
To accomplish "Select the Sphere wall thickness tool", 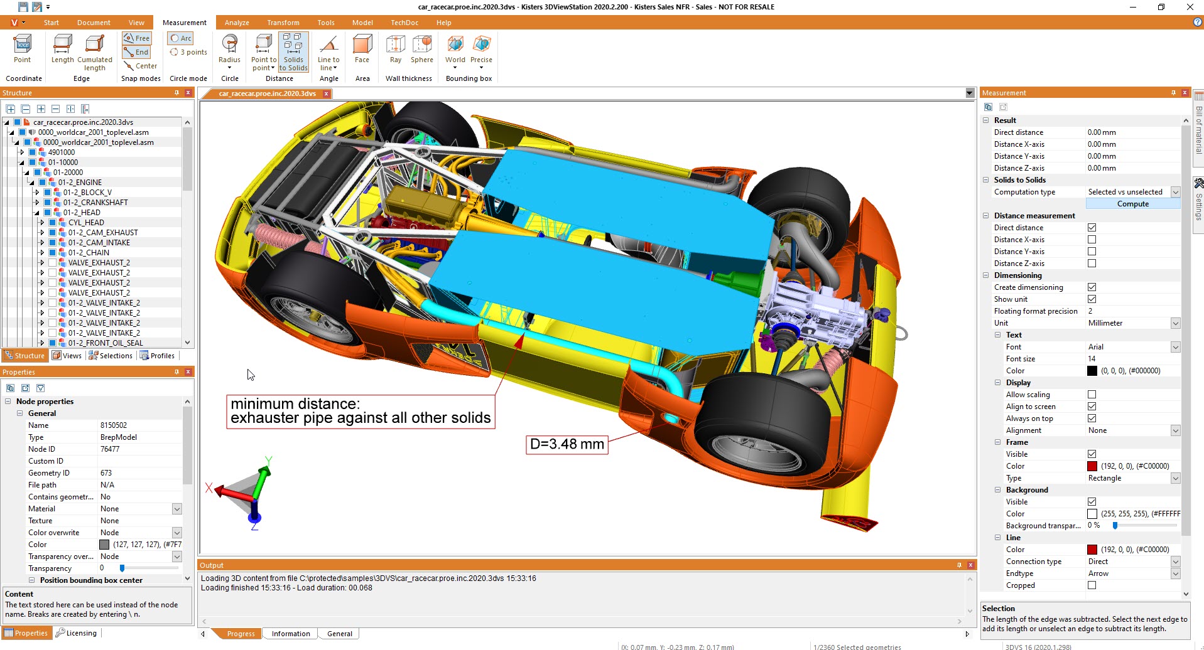I will click(x=422, y=49).
